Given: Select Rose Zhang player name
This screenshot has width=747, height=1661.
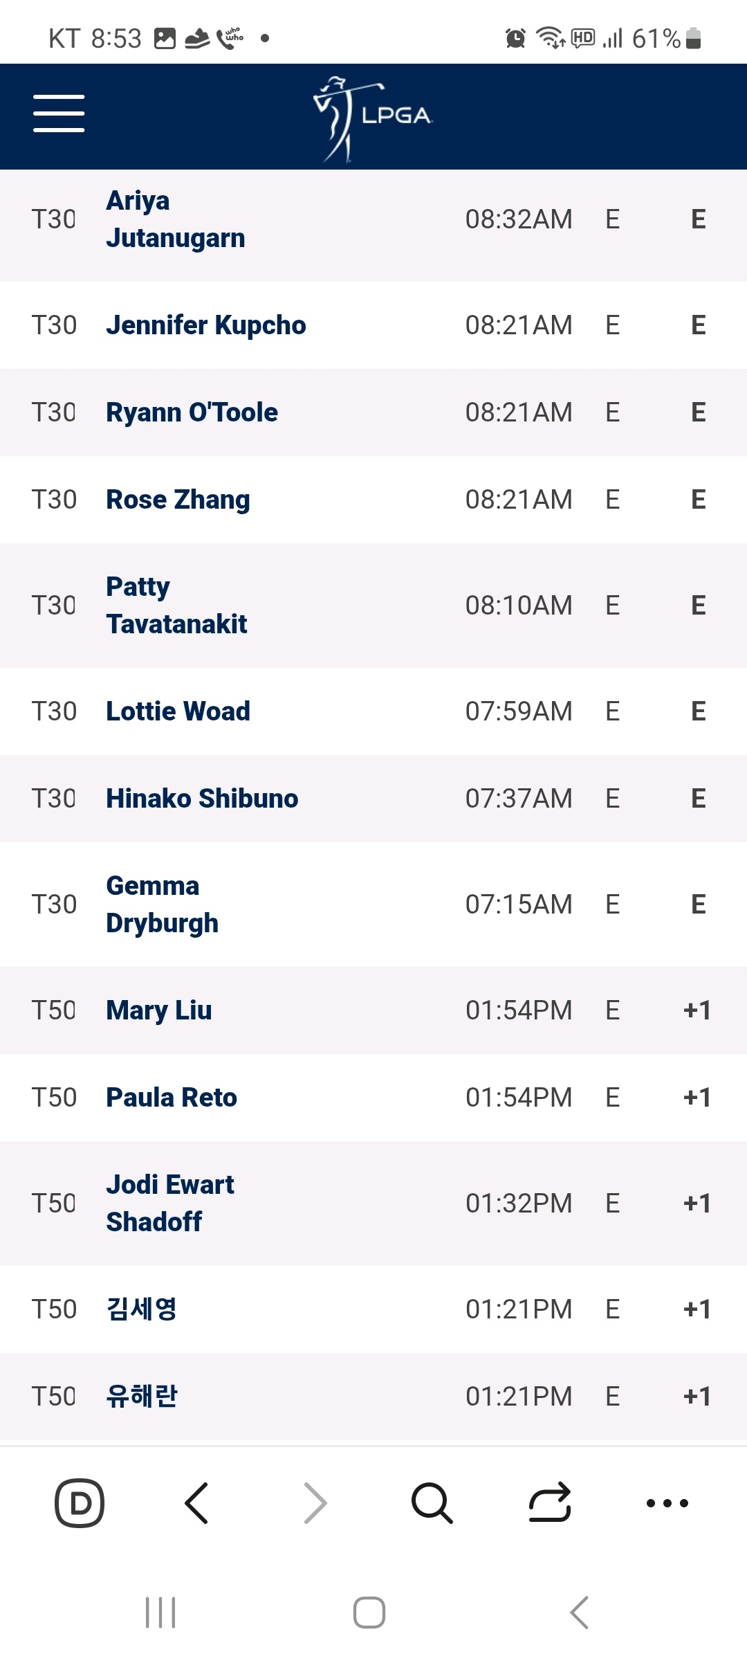Looking at the screenshot, I should (x=178, y=500).
